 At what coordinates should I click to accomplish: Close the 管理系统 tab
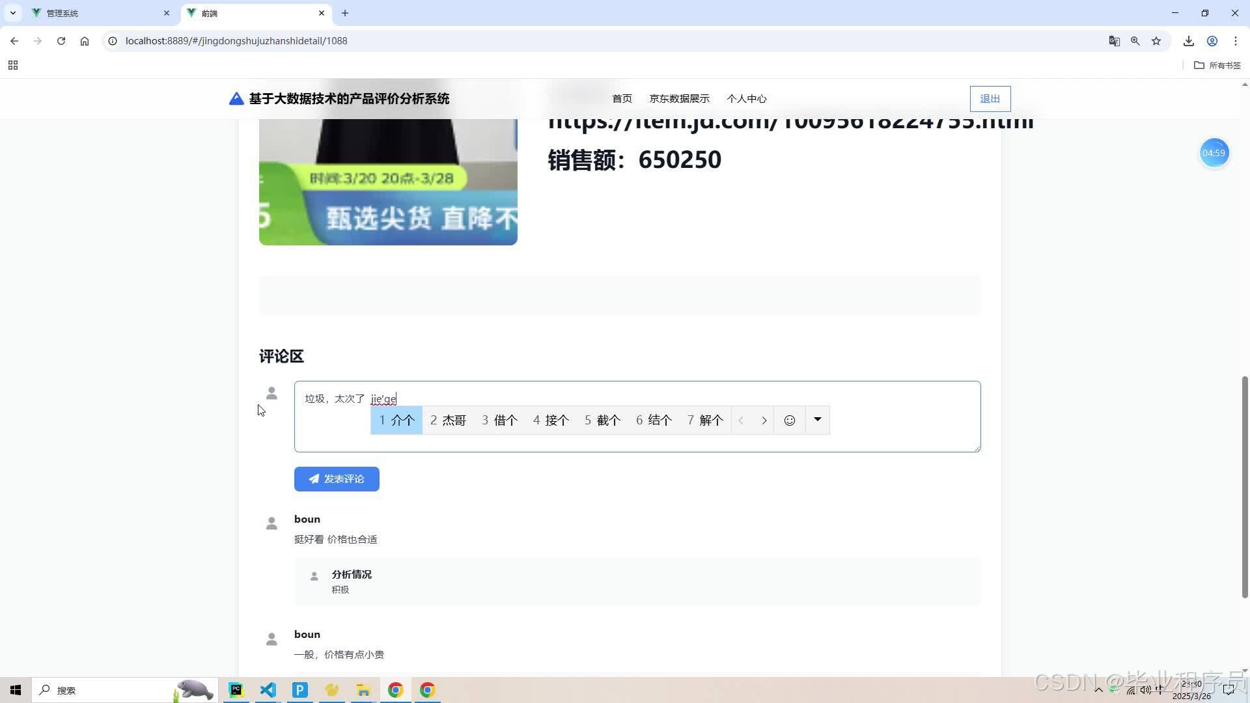167,13
